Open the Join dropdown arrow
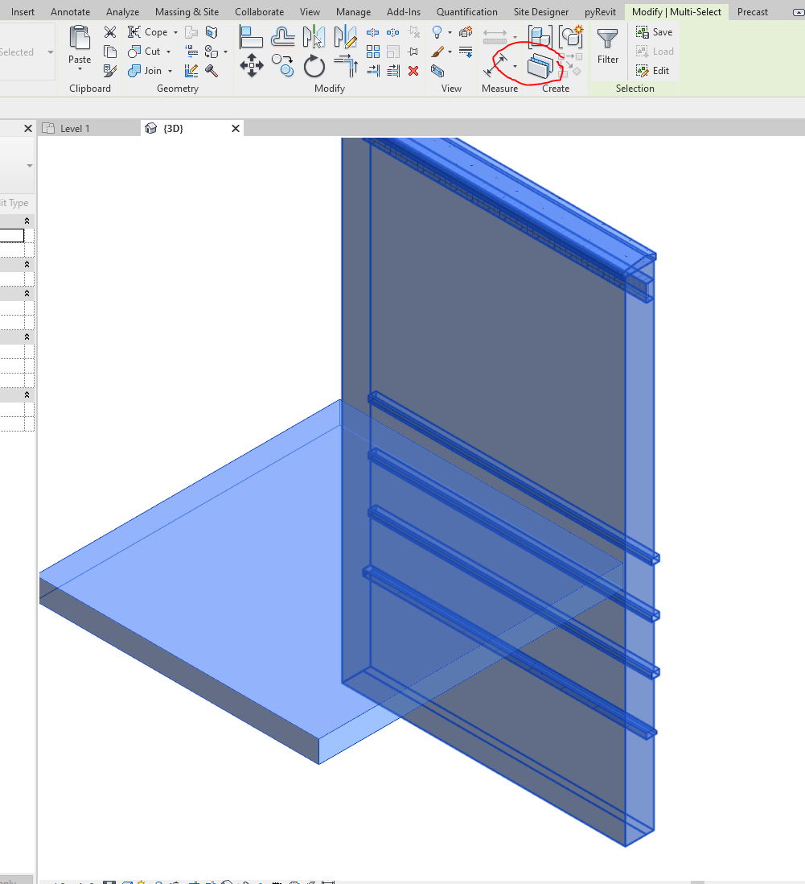This screenshot has height=884, width=805. (x=170, y=71)
